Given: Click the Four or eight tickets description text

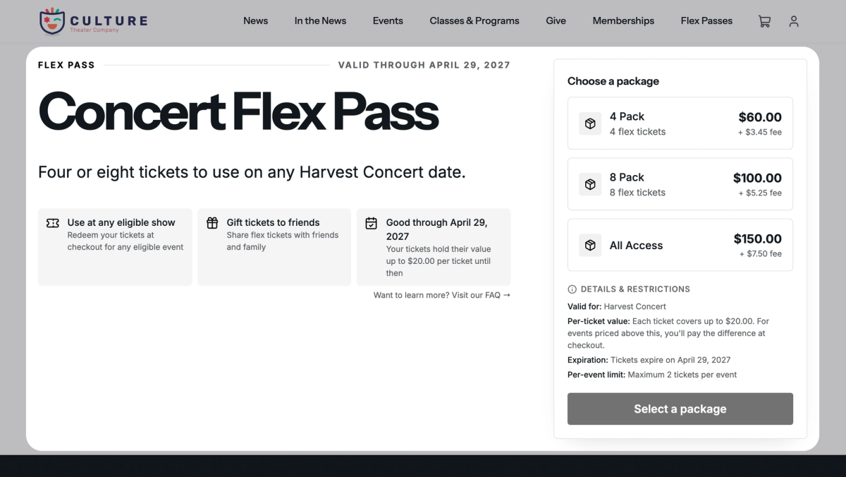Looking at the screenshot, I should (x=252, y=172).
